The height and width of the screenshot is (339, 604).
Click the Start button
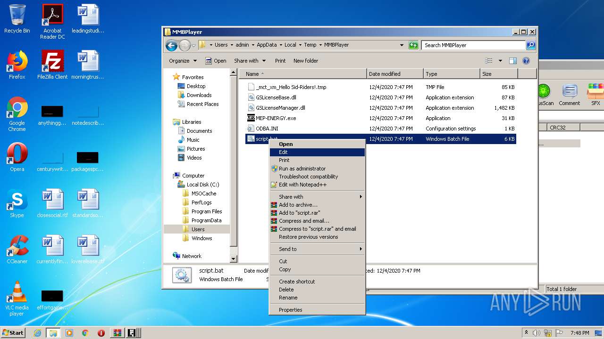(13, 333)
